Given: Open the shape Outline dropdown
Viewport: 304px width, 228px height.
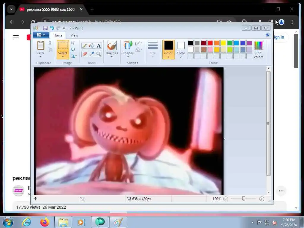Looking at the screenshot, I should click(x=139, y=43).
